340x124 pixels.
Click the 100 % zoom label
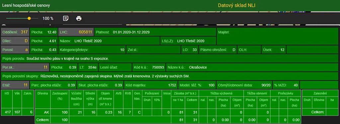click(48, 18)
